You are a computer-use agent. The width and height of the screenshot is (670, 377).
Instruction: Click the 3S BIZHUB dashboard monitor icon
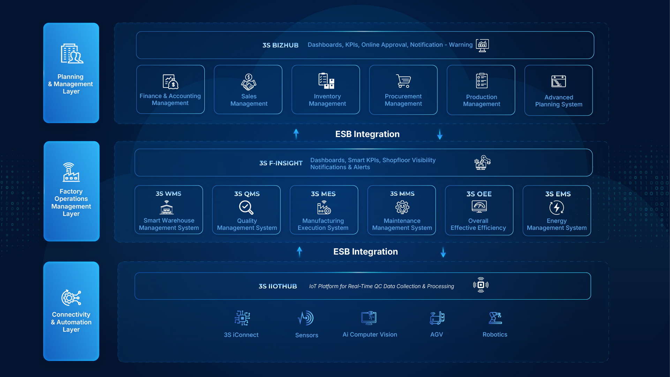(x=482, y=45)
